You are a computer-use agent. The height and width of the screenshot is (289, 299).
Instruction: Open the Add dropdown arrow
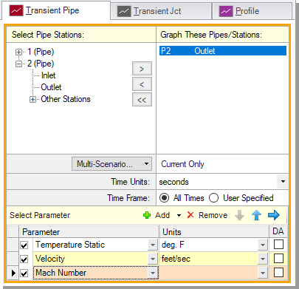(179, 215)
